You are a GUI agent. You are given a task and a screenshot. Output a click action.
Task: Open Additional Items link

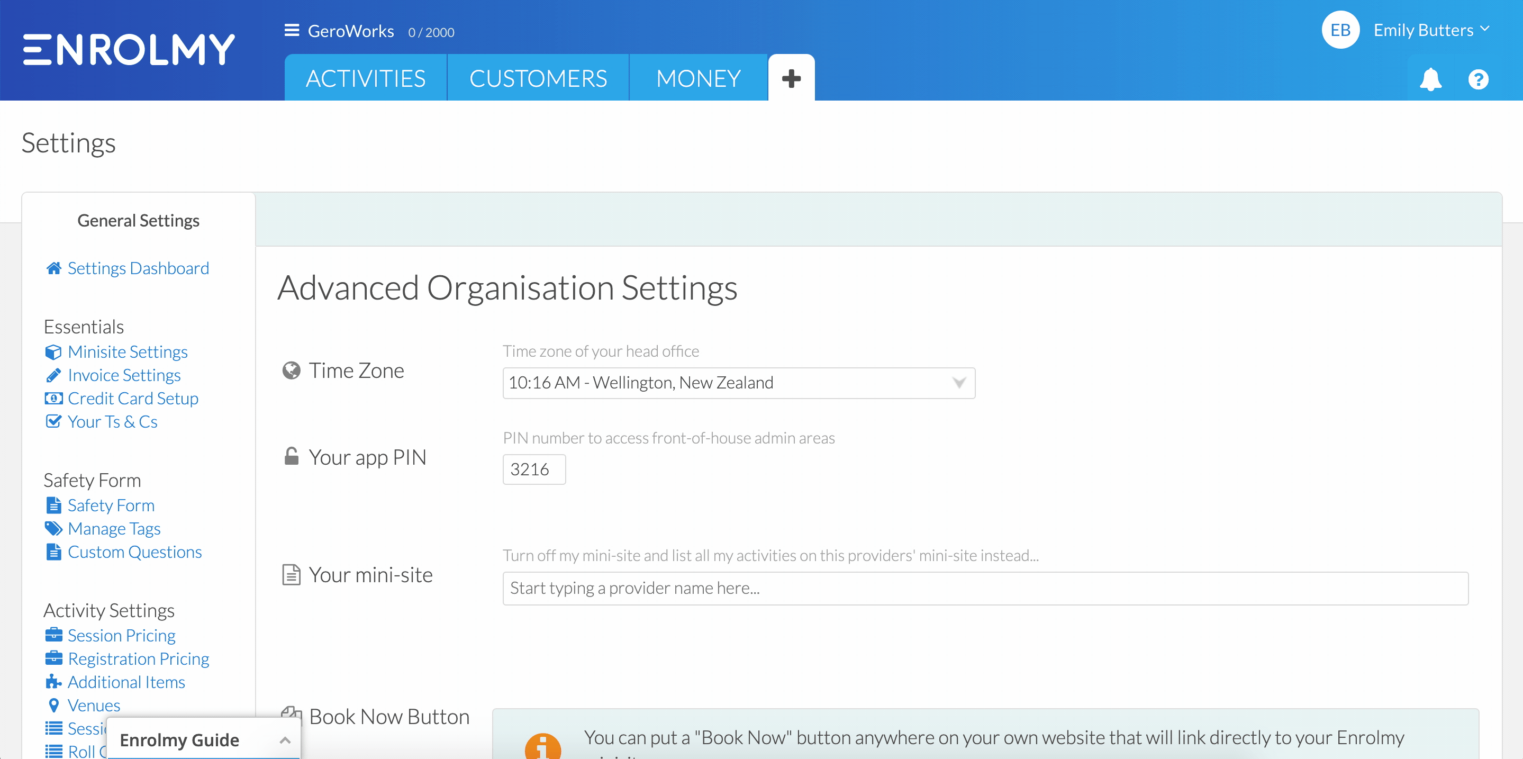point(126,682)
